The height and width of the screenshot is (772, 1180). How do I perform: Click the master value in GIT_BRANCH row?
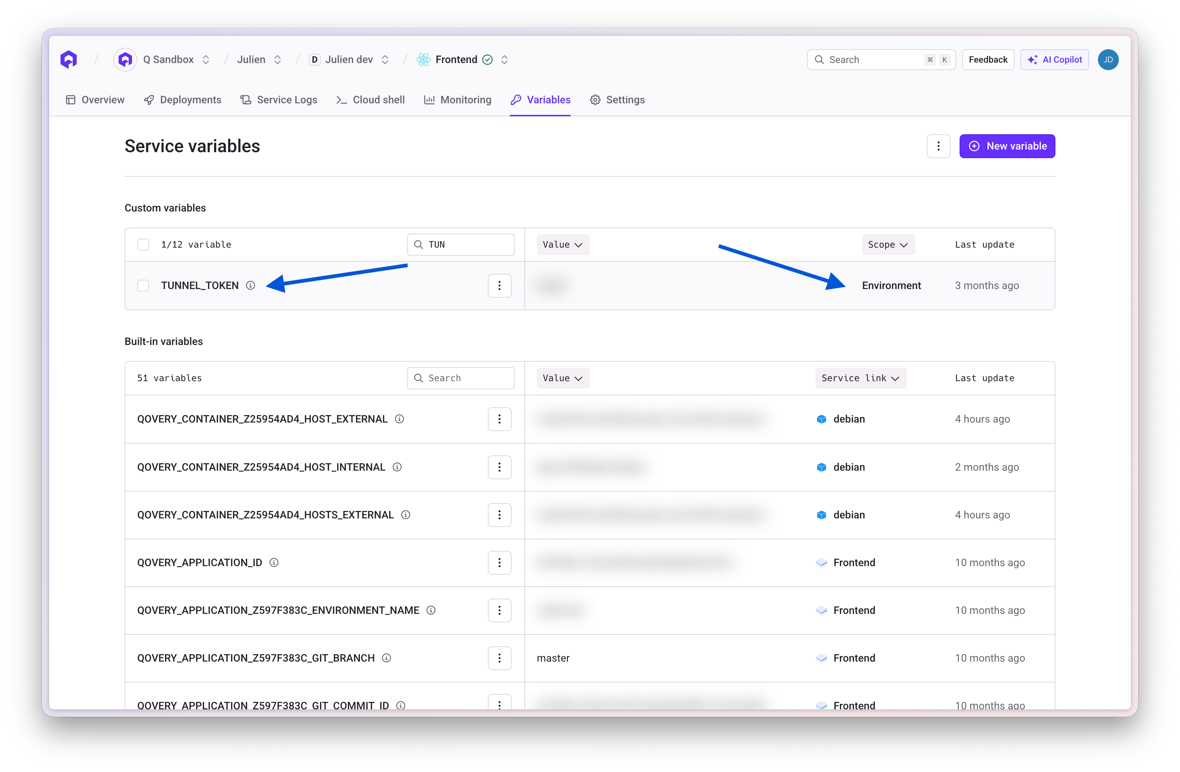(x=553, y=658)
